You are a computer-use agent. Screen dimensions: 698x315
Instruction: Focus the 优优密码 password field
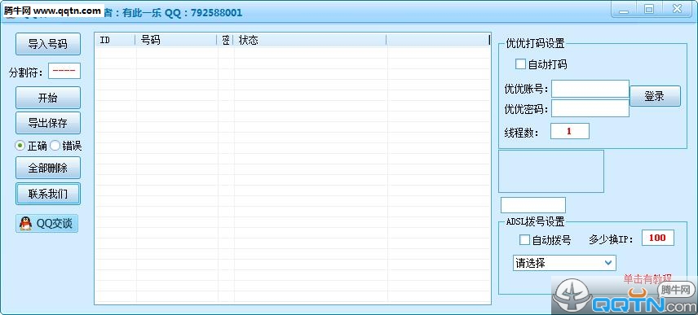pyautogui.click(x=590, y=108)
